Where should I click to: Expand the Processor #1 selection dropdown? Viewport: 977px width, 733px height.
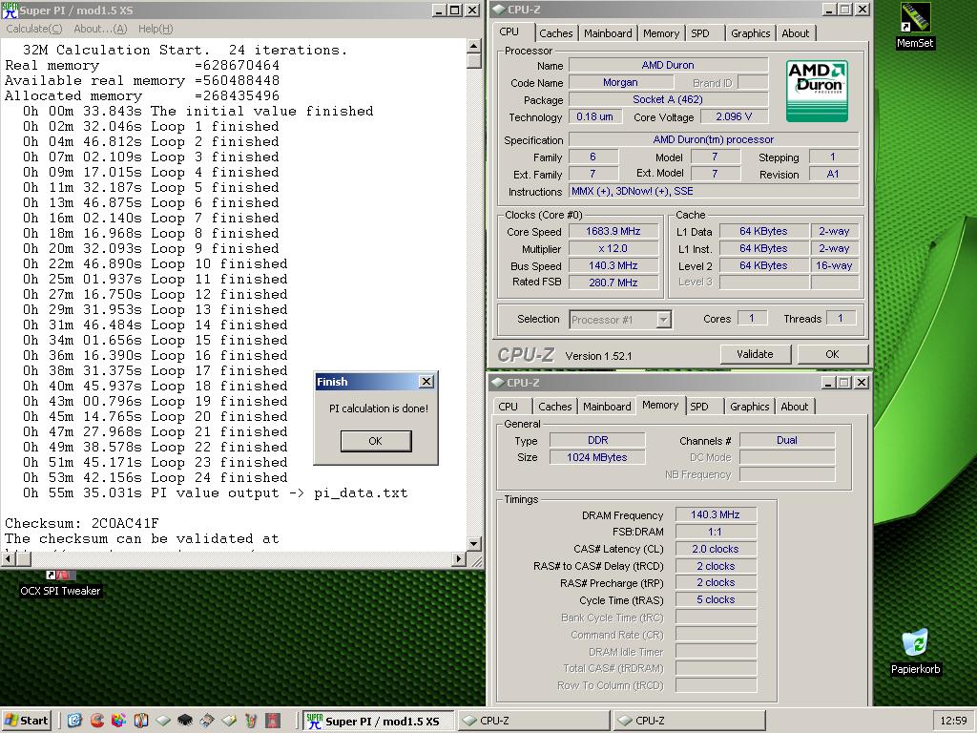point(664,319)
